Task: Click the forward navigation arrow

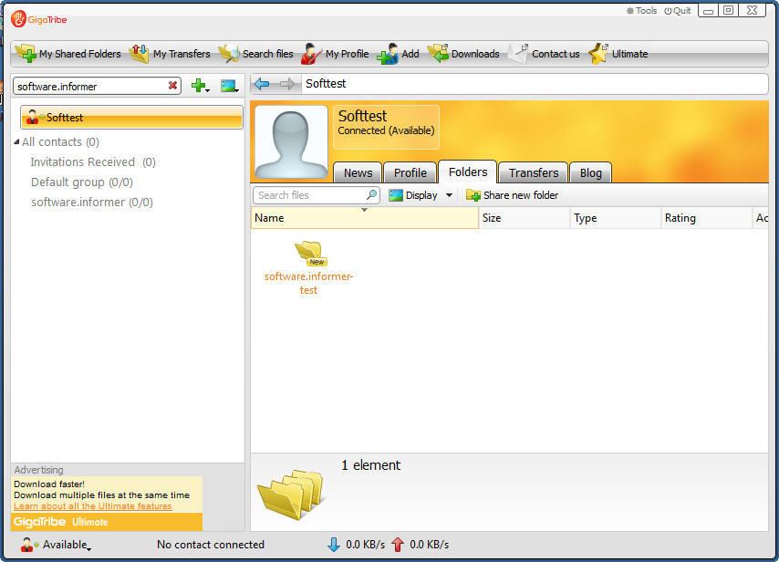Action: 287,84
